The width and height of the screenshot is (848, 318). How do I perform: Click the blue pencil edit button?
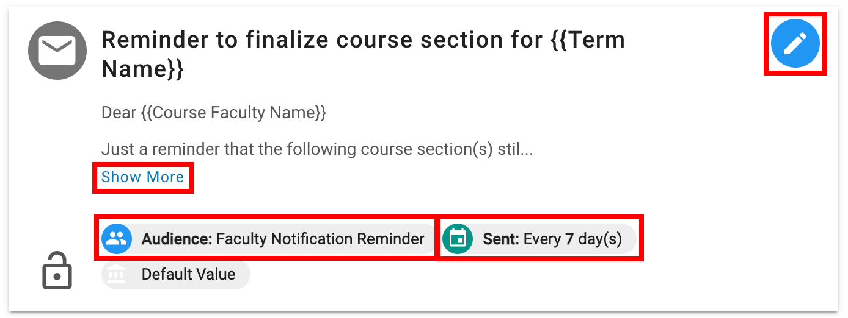[x=795, y=43]
